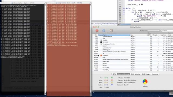This screenshot has width=173, height=97.
Task: Switch to the CPU tab
Action: click(x=114, y=74)
